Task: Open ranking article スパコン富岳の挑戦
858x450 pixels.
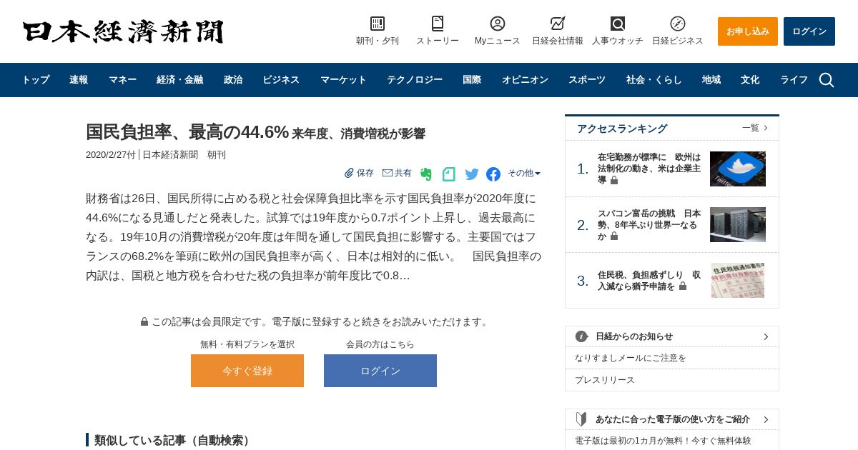Action: 649,225
